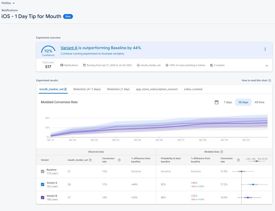This screenshot has width=275, height=211.
Task: Go to Notifications breadcrumb
Action: click(10, 10)
